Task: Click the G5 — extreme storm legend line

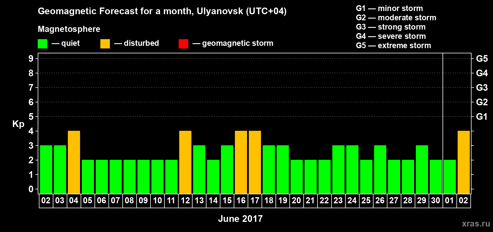Action: [394, 46]
